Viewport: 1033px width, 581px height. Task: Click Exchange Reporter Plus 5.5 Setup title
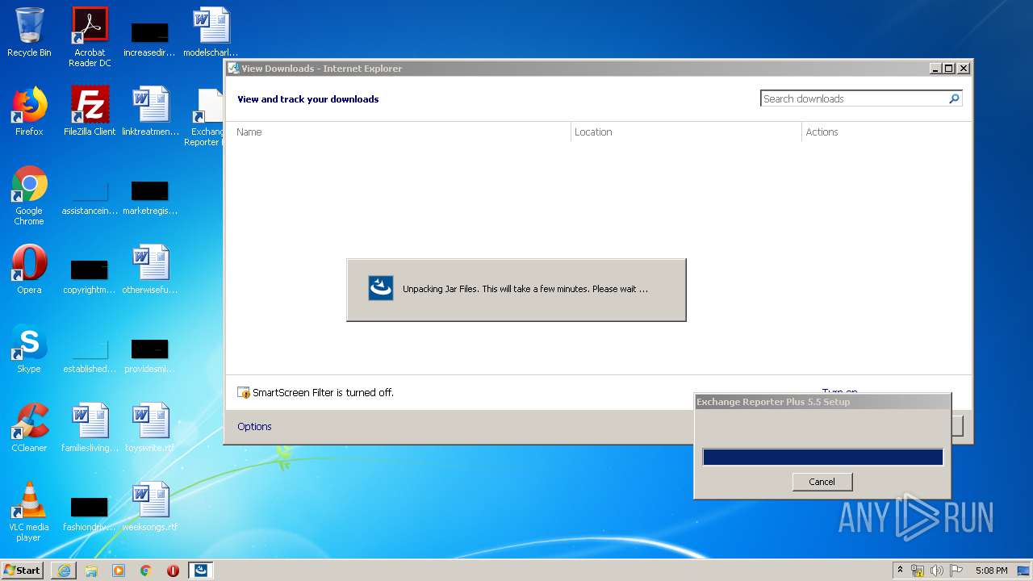click(x=773, y=402)
